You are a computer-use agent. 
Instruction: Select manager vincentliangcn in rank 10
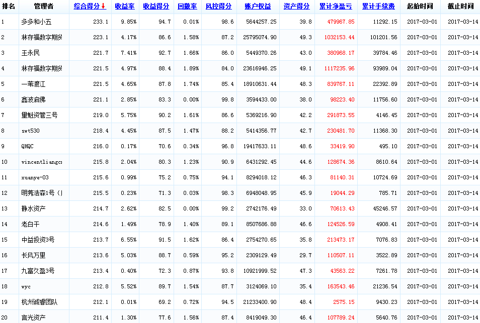42,162
